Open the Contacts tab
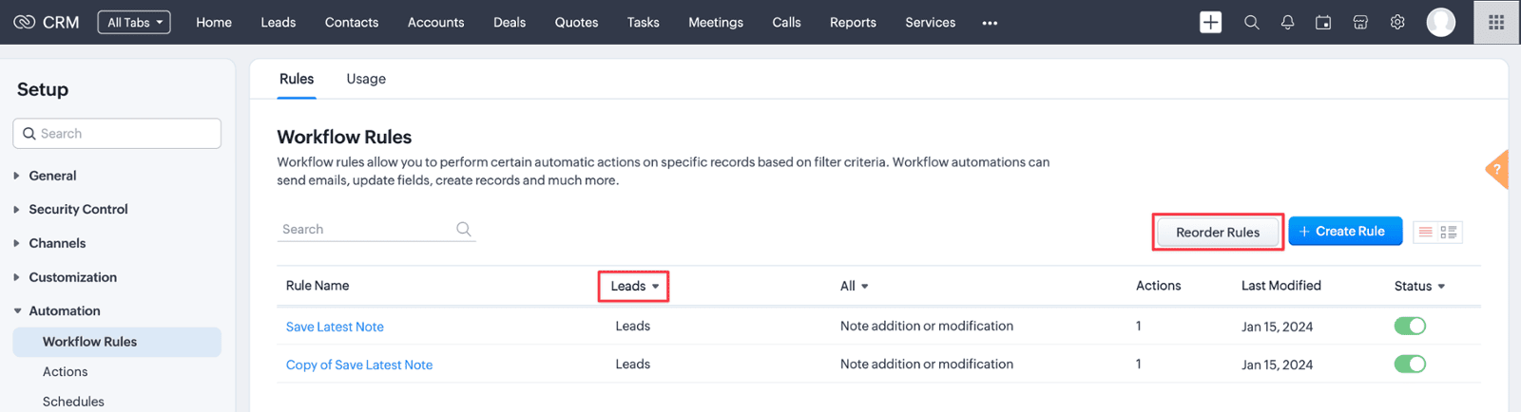Image resolution: width=1521 pixels, height=412 pixels. tap(352, 22)
